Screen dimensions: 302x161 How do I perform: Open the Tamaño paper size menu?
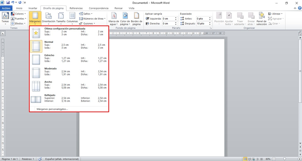point(61,18)
